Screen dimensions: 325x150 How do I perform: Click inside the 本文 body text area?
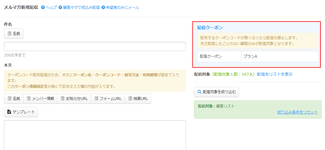pyautogui.click(x=95, y=135)
